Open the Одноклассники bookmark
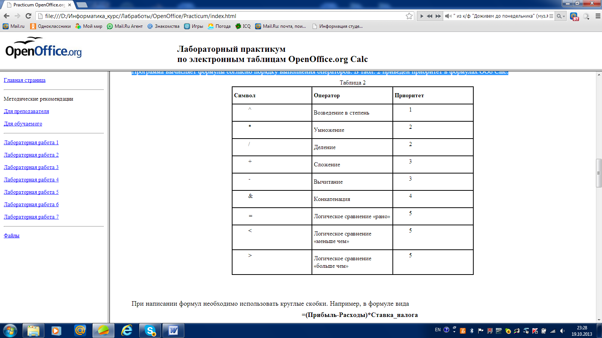The image size is (602, 338). coord(50,26)
